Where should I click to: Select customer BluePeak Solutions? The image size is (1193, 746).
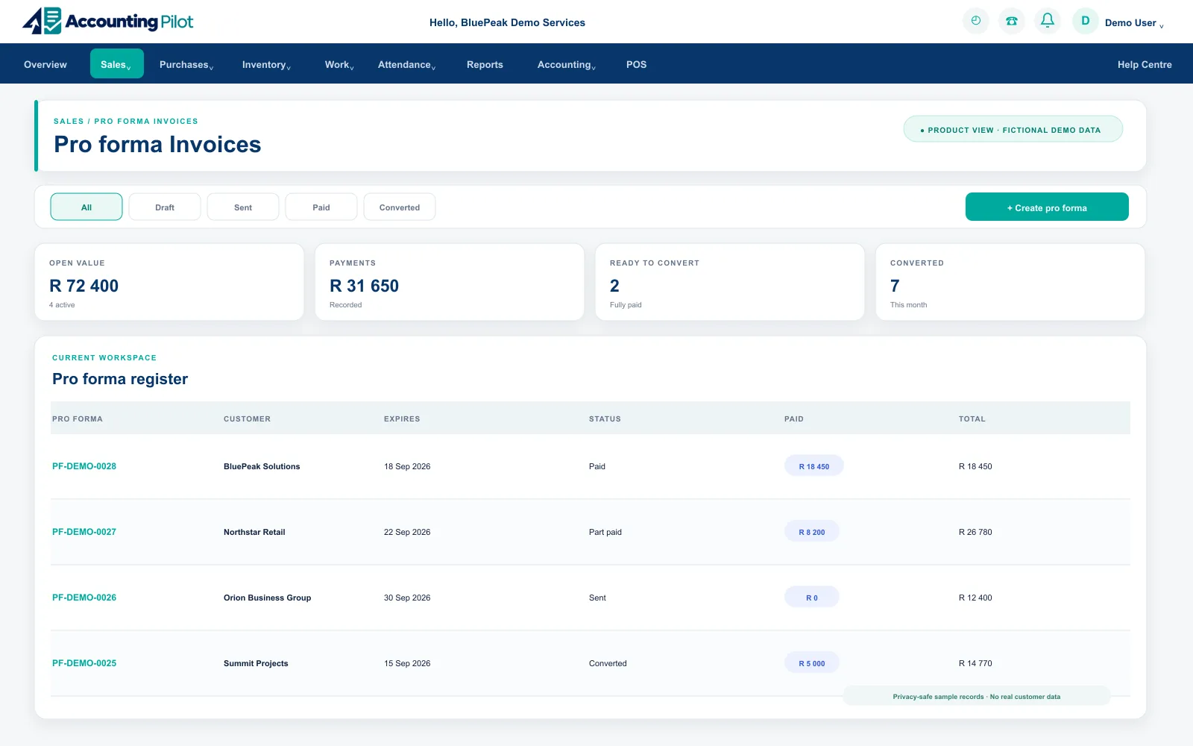click(262, 466)
